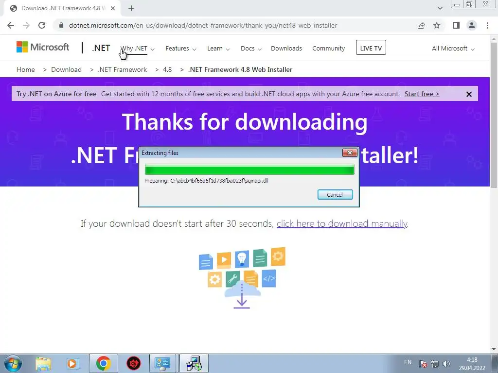The width and height of the screenshot is (498, 373).
Task: Open the red round taskbar application icon
Action: 134,363
